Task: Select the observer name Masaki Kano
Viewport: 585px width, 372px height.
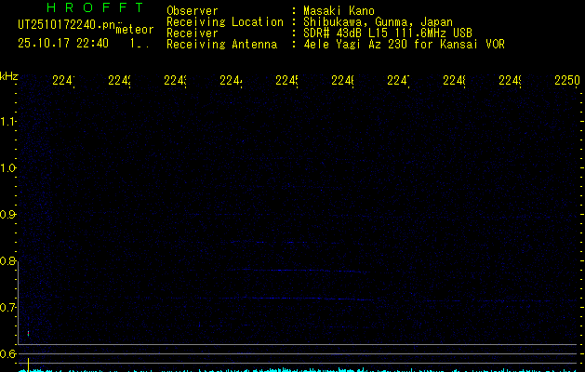Action: pyautogui.click(x=339, y=10)
